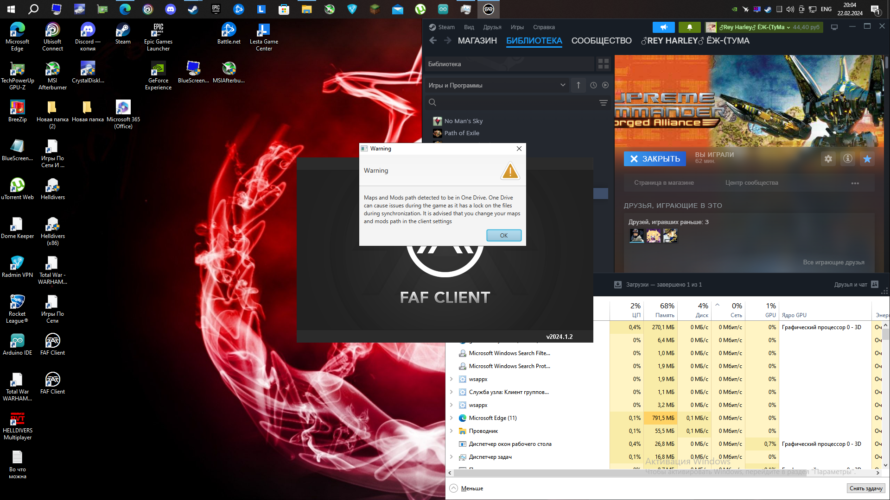Go back with Steam back arrow

click(433, 41)
